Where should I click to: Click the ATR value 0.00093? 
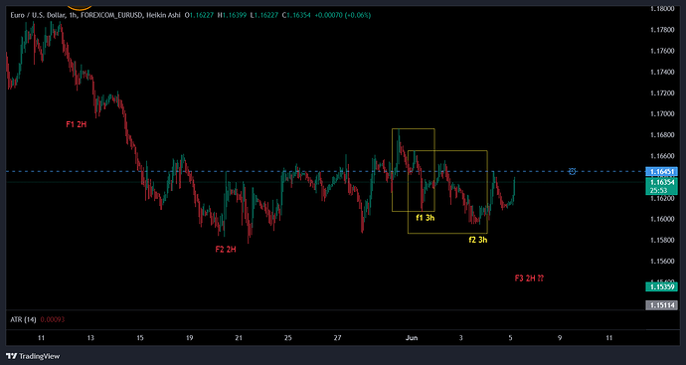pyautogui.click(x=53, y=320)
